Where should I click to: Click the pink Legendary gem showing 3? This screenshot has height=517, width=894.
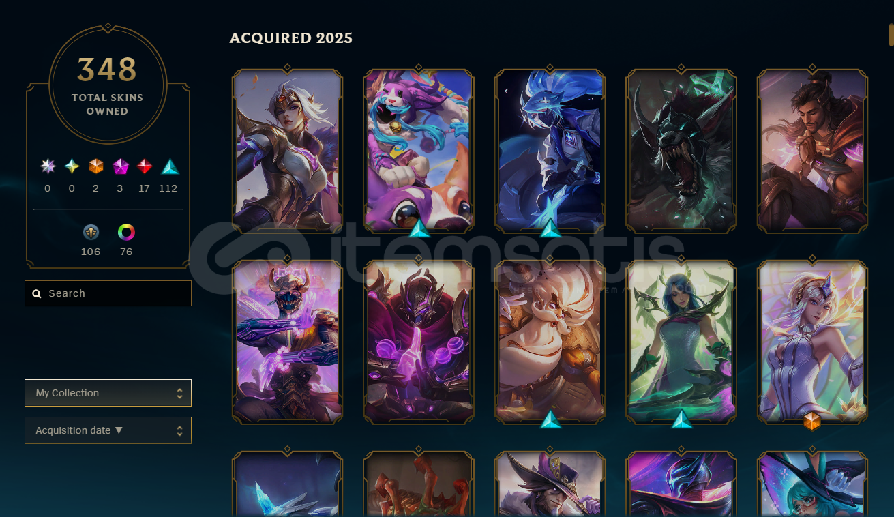pos(120,166)
